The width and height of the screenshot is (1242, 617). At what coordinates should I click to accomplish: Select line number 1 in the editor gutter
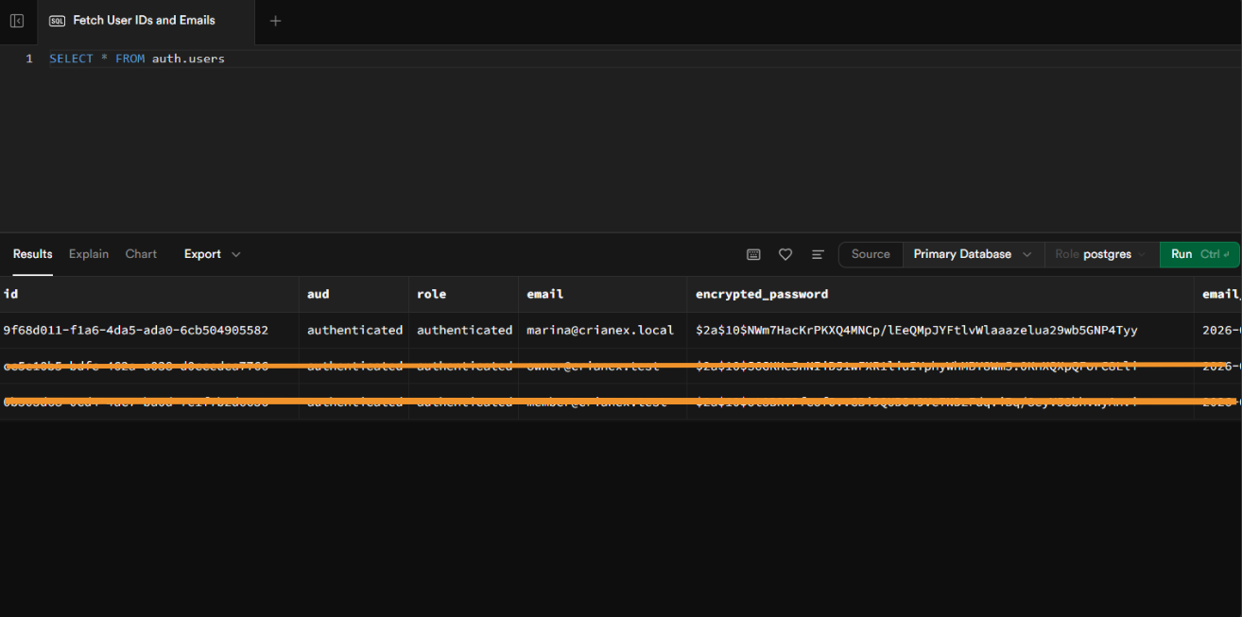tap(29, 59)
